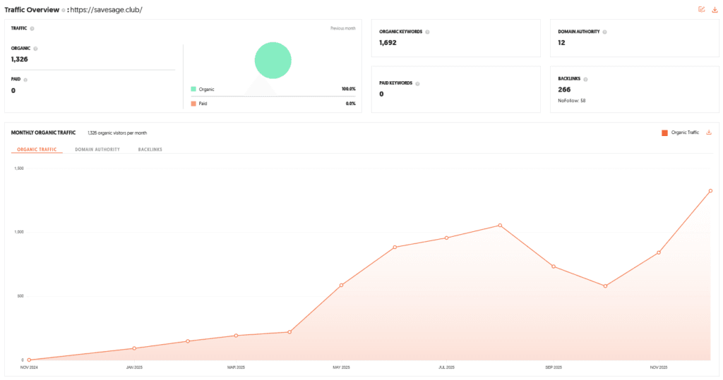Open the info icon beside DOMAIN AUTHORITY
This screenshot has width=723, height=380.
604,32
